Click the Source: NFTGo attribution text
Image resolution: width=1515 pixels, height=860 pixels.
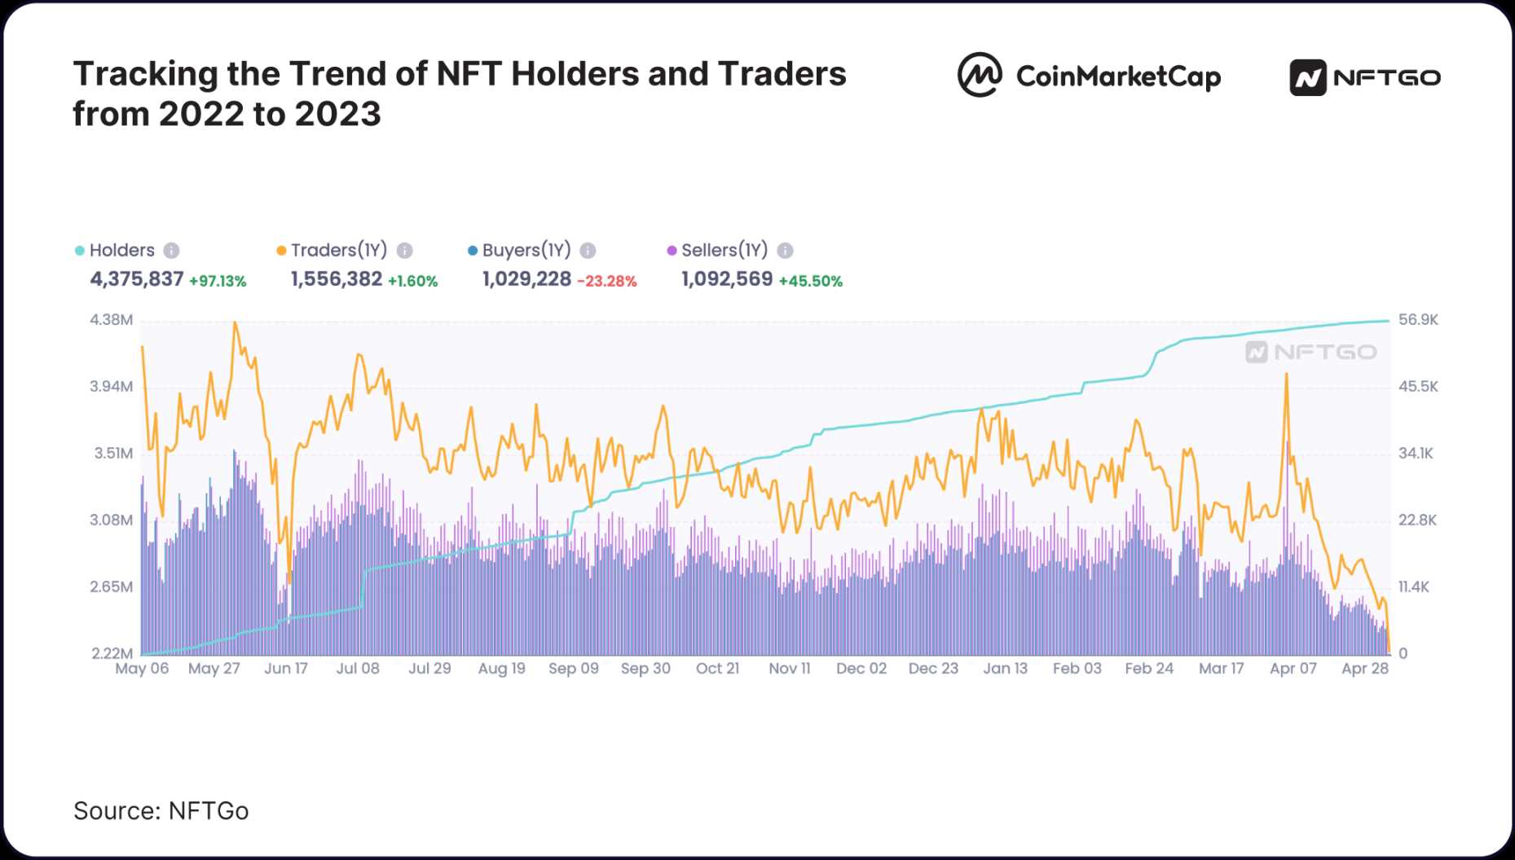tap(161, 810)
